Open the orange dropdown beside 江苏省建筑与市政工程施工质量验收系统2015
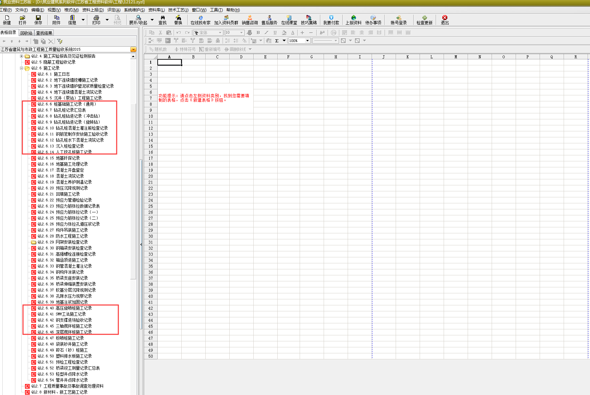The image size is (590, 395). coord(133,49)
